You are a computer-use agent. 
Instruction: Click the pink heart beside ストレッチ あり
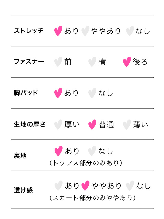(x=58, y=31)
